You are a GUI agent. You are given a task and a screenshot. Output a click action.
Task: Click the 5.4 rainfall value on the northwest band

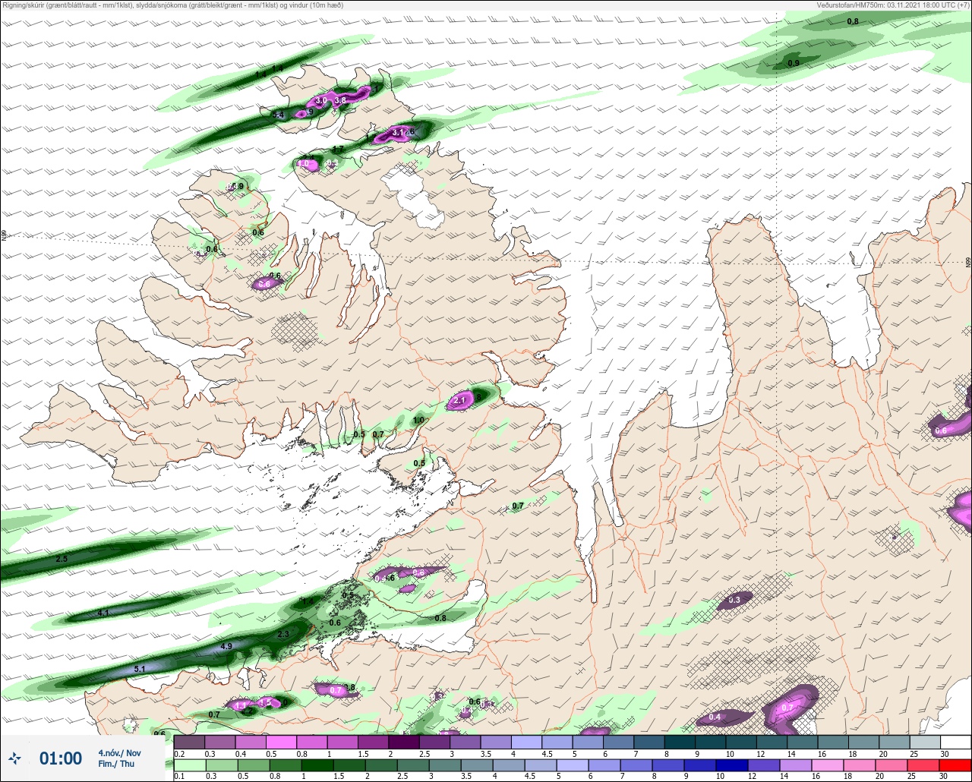click(278, 115)
